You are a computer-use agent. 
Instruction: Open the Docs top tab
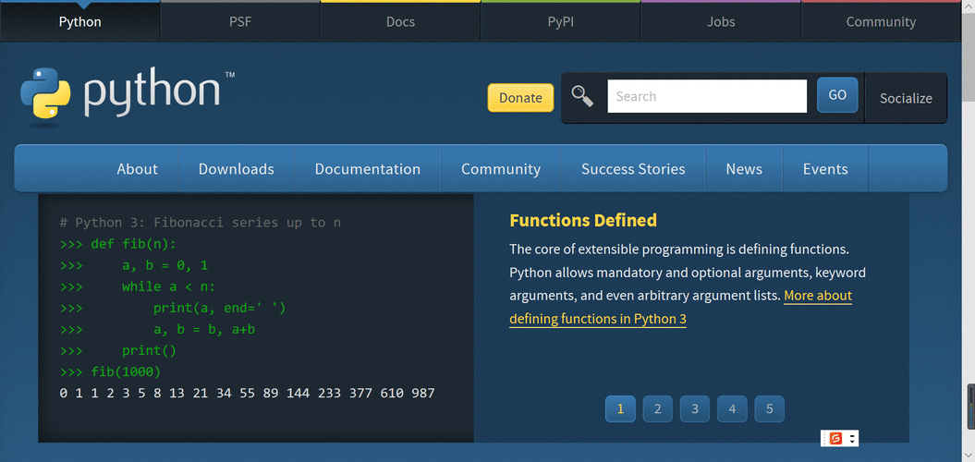tap(400, 22)
